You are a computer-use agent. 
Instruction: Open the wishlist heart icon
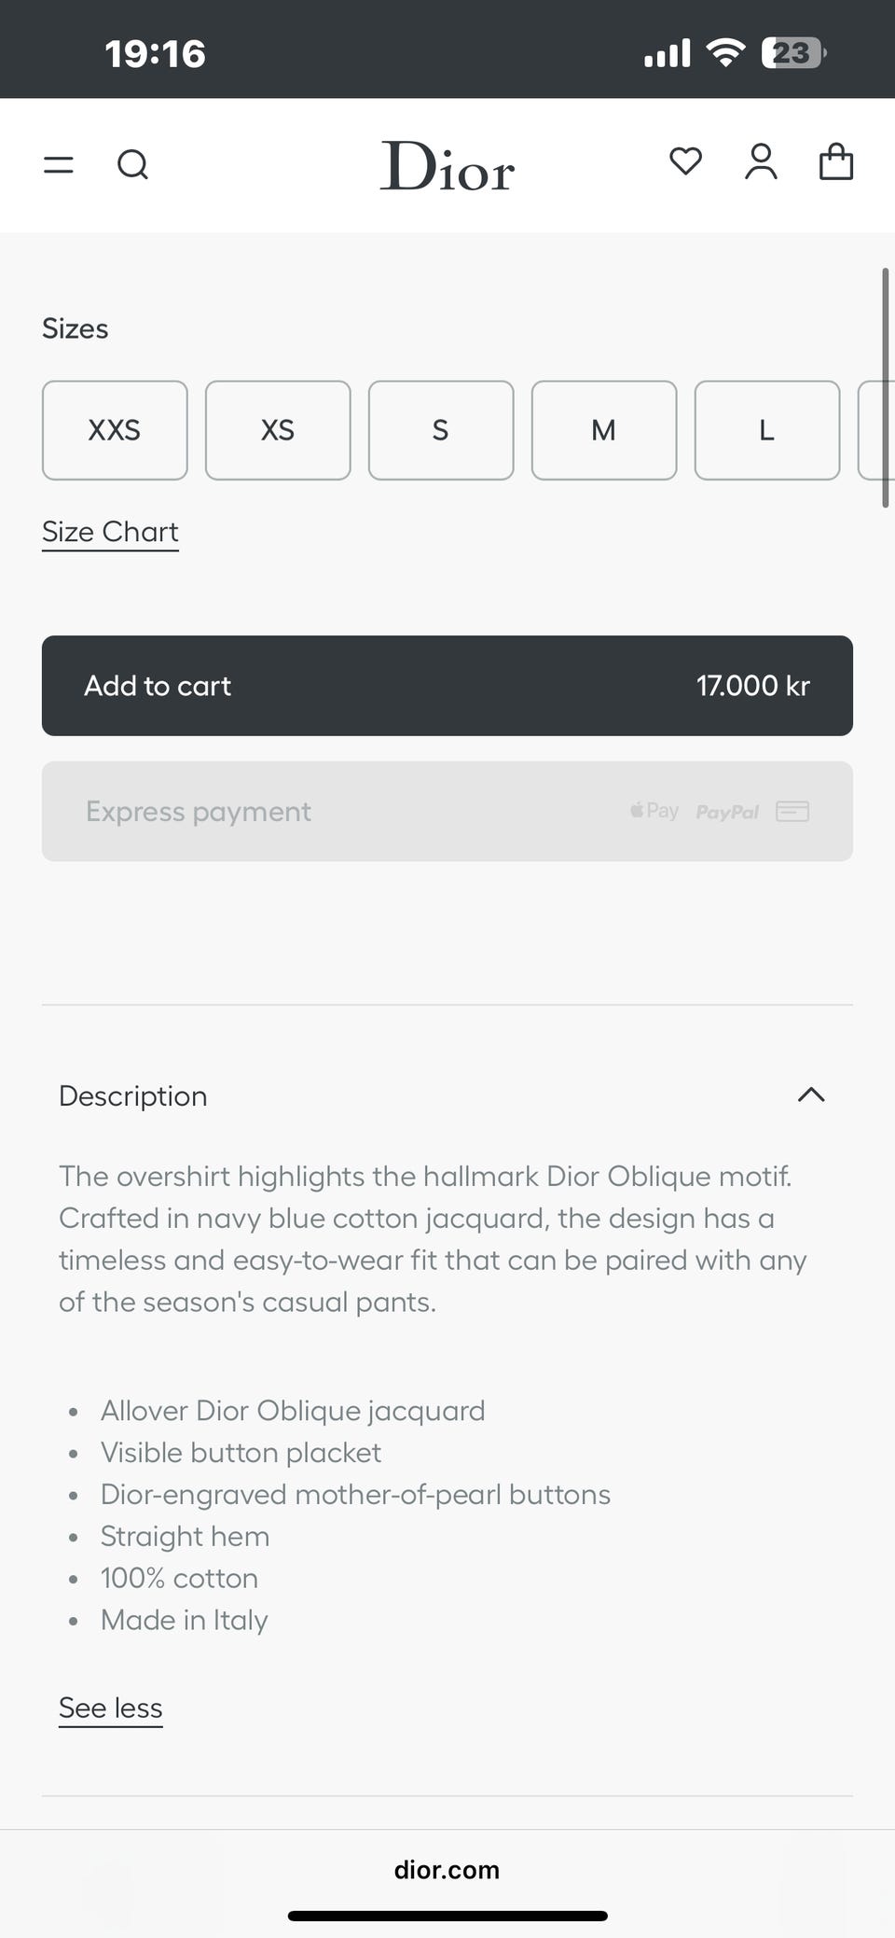tap(685, 162)
